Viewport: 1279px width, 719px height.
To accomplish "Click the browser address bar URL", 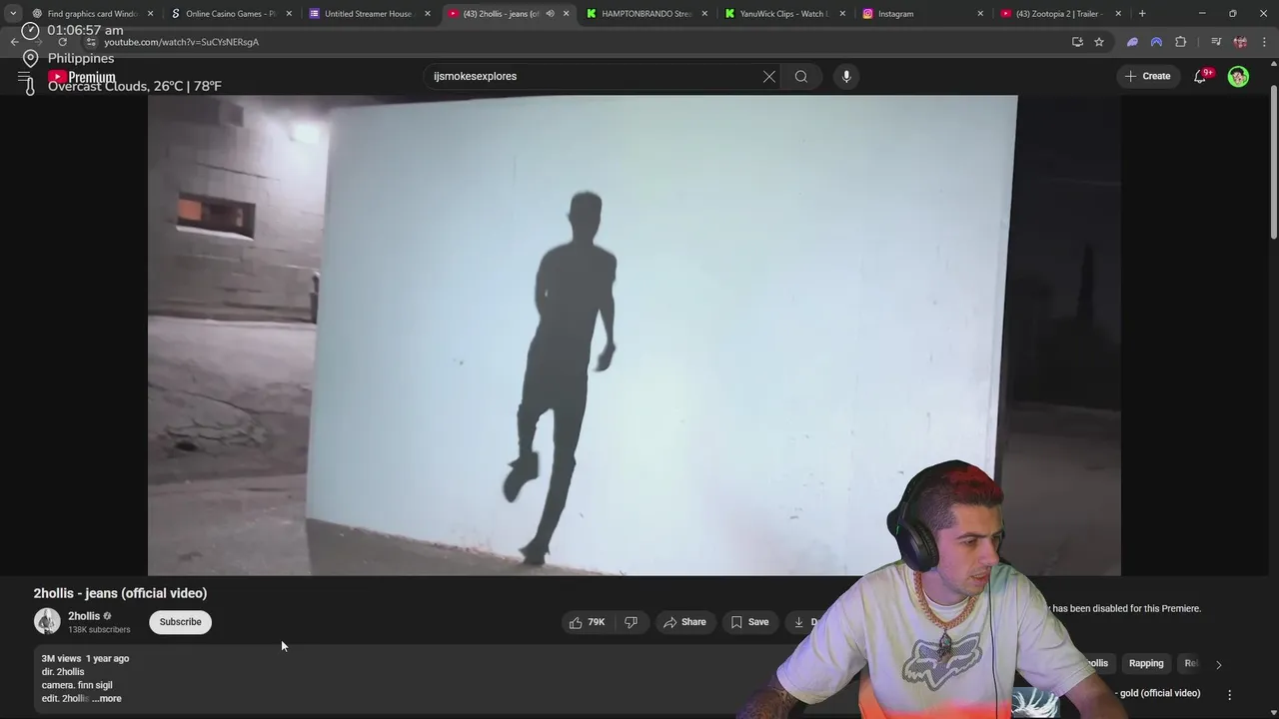I will click(181, 42).
